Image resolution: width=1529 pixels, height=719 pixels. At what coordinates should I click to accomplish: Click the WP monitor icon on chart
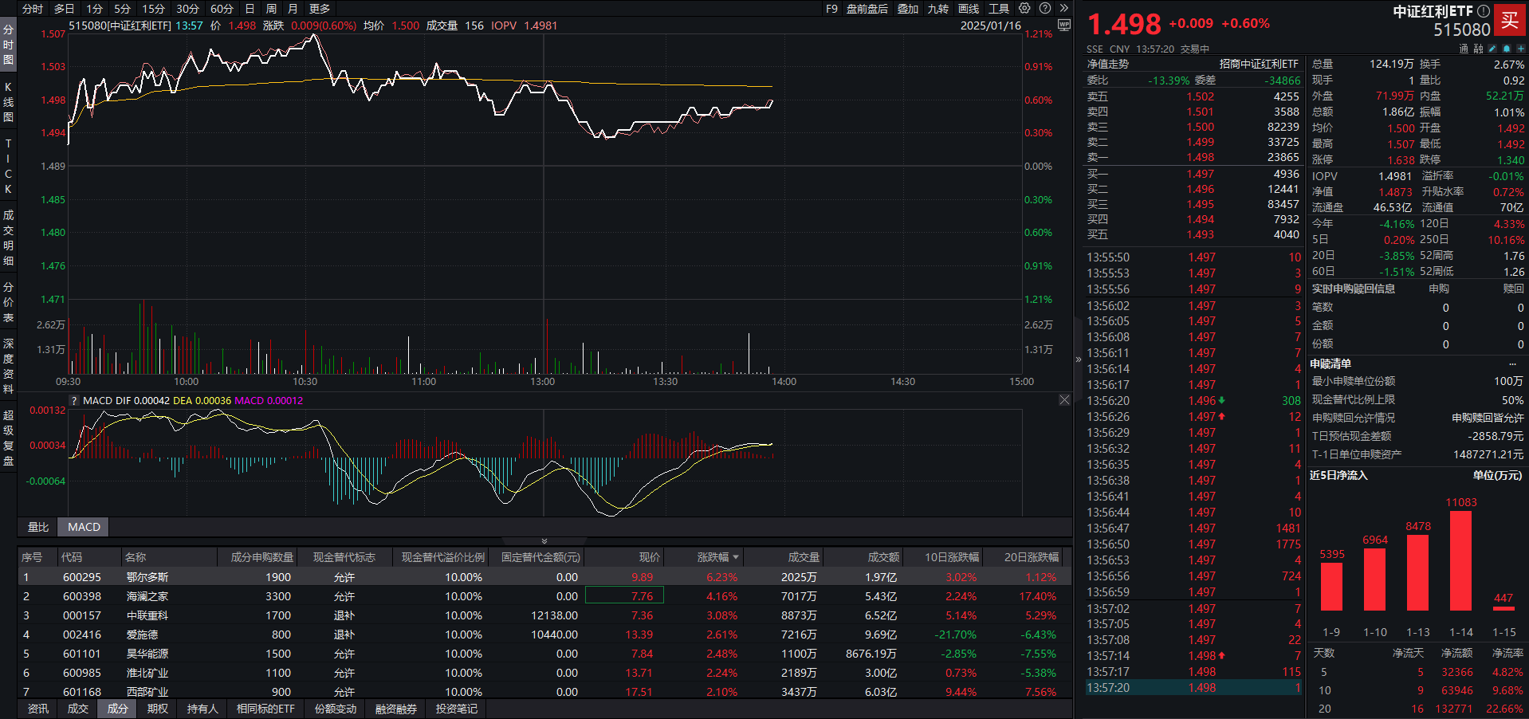pos(1063,26)
